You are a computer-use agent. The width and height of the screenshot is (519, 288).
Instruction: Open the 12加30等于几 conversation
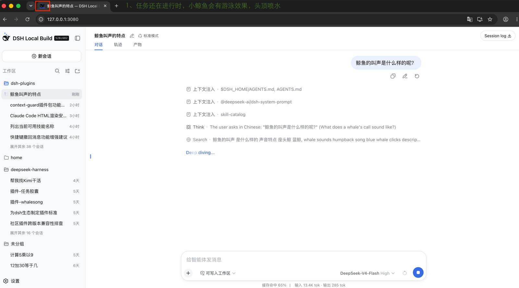42,266
